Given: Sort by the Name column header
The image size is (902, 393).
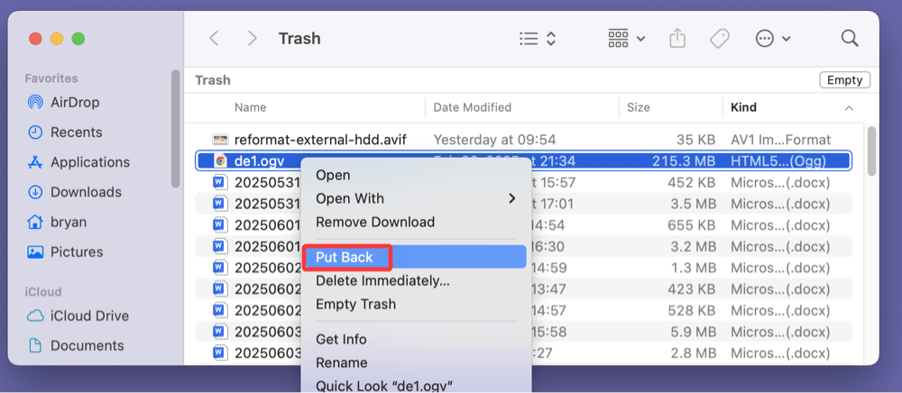Looking at the screenshot, I should (x=250, y=107).
